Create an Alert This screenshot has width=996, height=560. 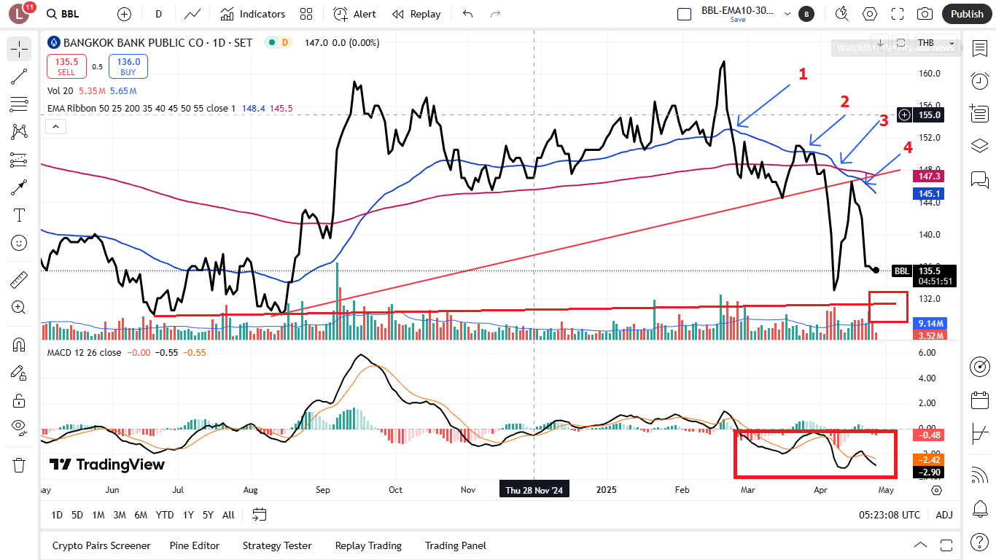point(354,14)
